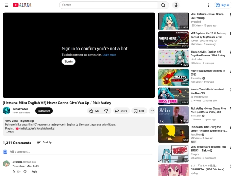
Task: Open Rick Astley Official Video thumbnail
Action: (174, 115)
